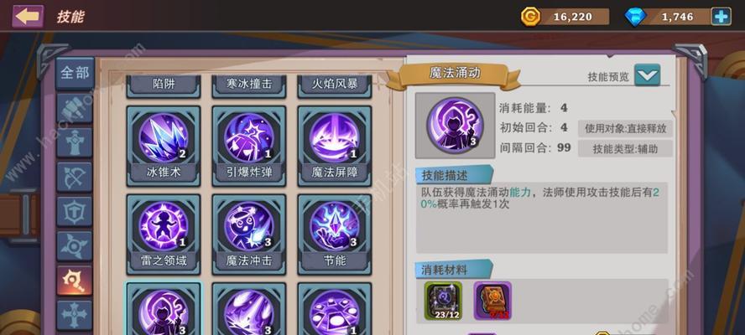Tap the 寒冰撞击 skill label
The width and height of the screenshot is (745, 335).
pos(249,84)
